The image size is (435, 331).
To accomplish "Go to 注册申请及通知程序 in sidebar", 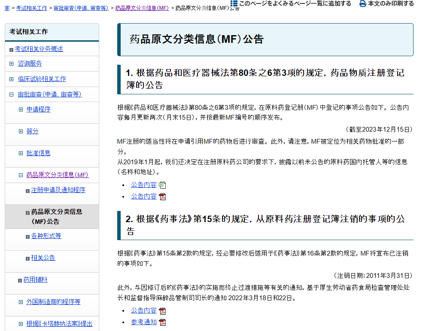I will 58,190.
